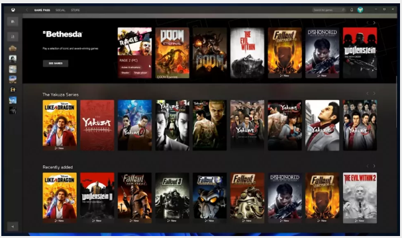Open the DOOM Eternal game tile
Viewport: 402px width, 238px height.
click(x=172, y=53)
